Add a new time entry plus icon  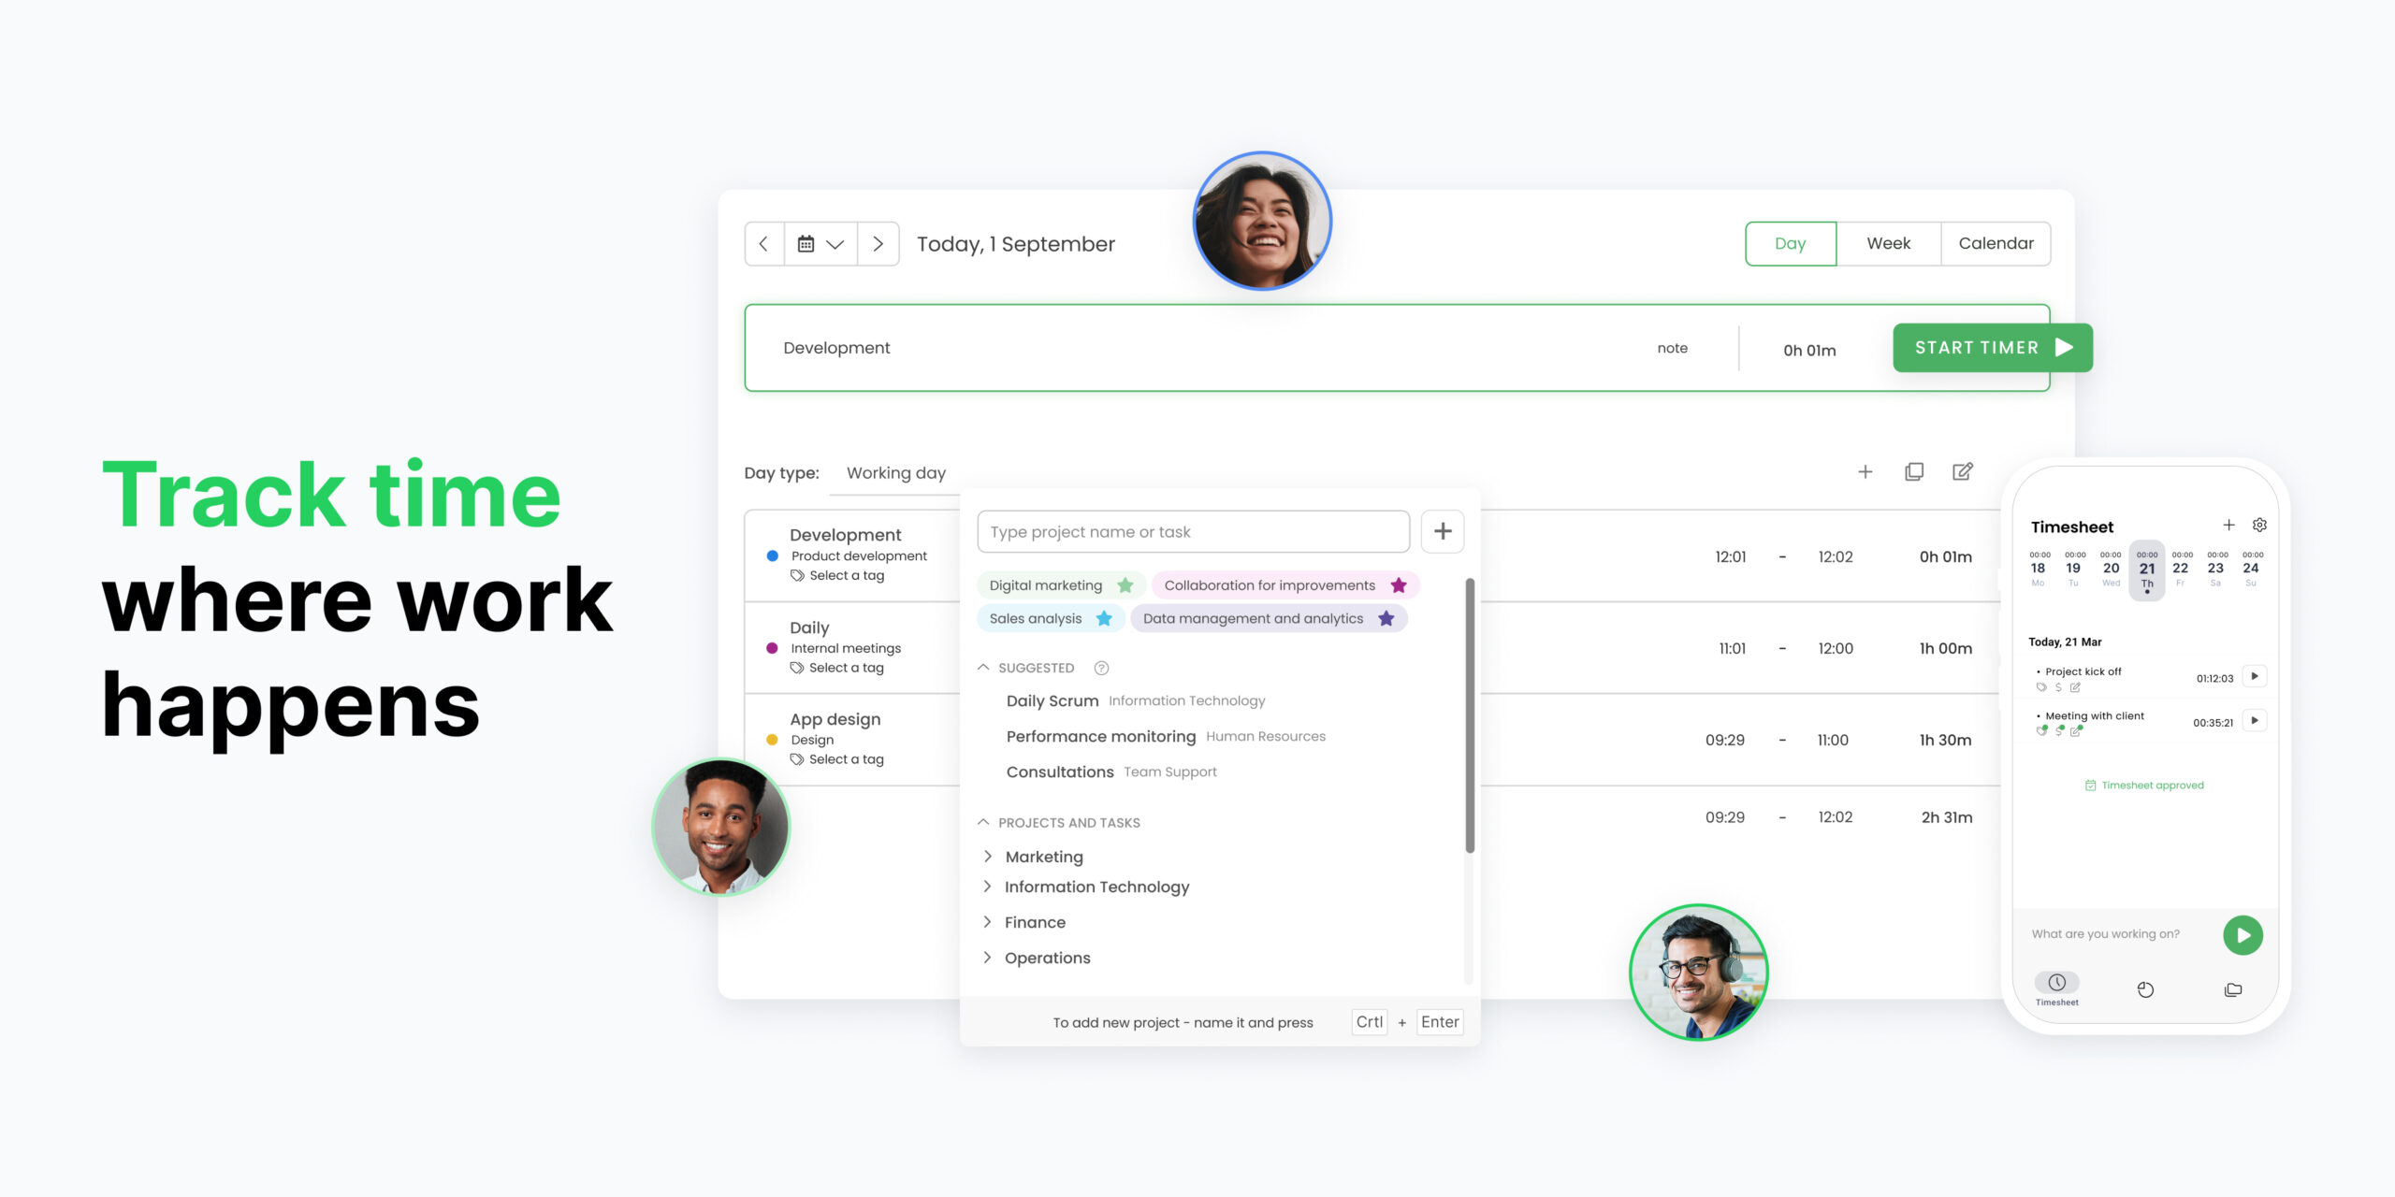(1865, 471)
